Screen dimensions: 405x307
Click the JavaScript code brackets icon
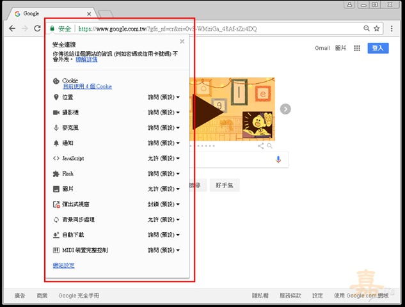coord(56,158)
